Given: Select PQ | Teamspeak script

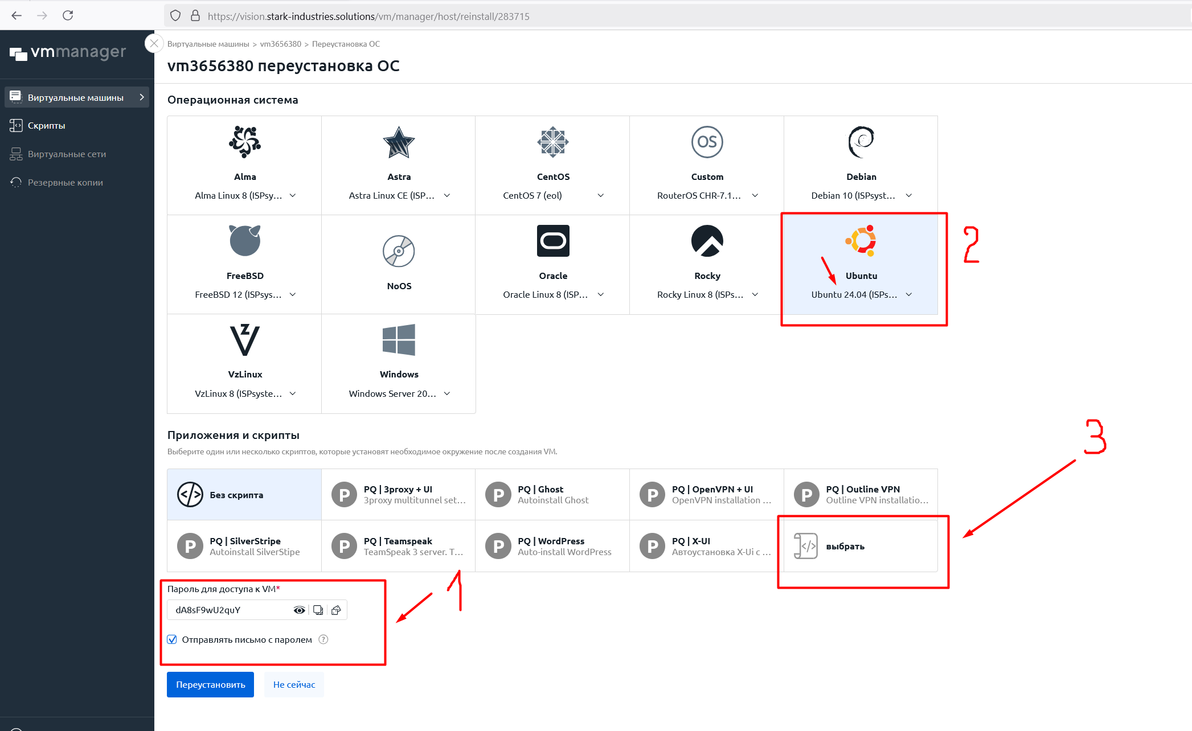Looking at the screenshot, I should click(x=398, y=546).
